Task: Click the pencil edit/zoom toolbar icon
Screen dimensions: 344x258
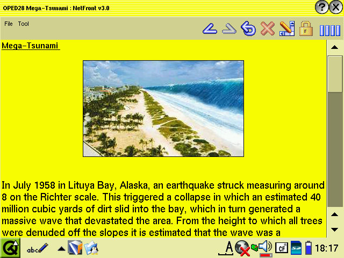Action: (x=287, y=28)
